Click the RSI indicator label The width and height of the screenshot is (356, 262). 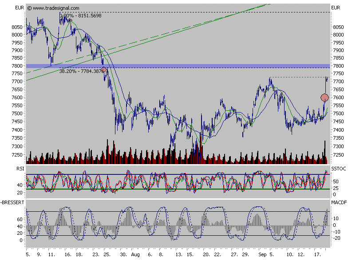(20, 169)
